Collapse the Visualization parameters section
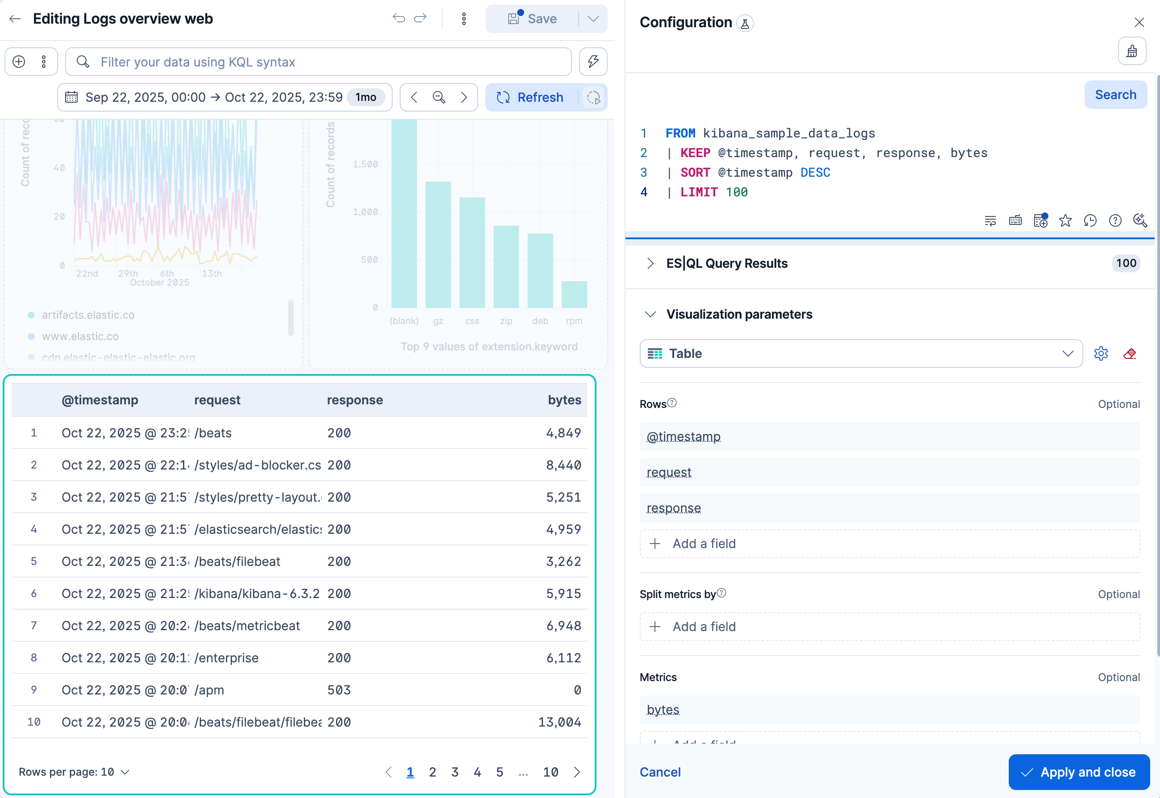The height and width of the screenshot is (798, 1160). (650, 314)
